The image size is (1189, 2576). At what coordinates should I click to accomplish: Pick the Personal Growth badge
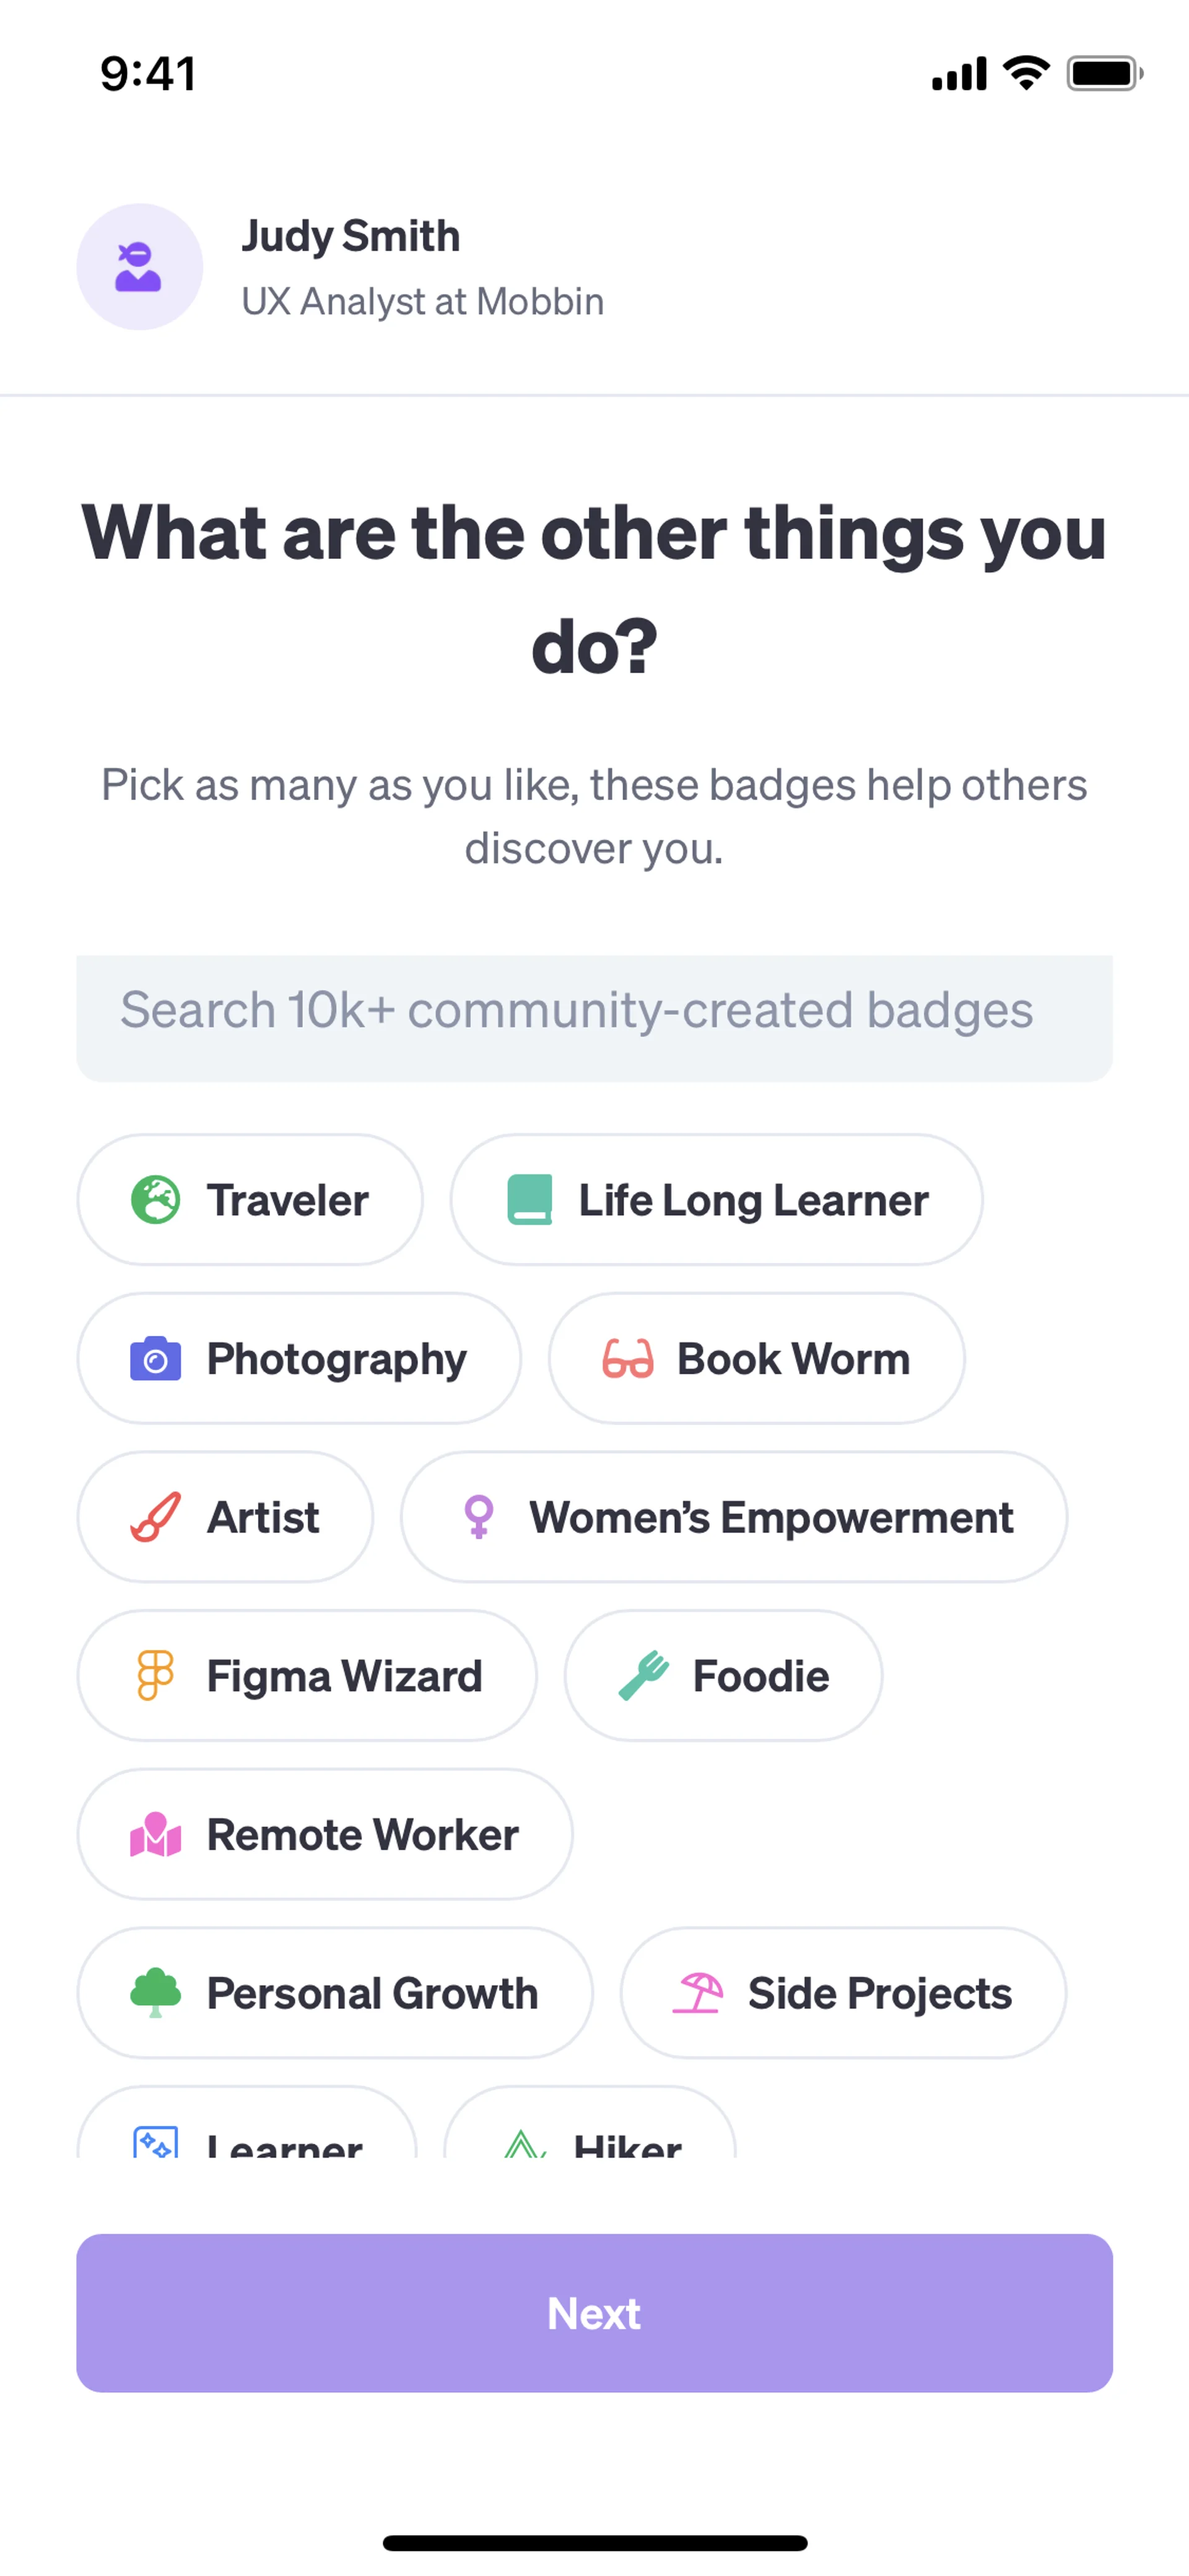(335, 1992)
